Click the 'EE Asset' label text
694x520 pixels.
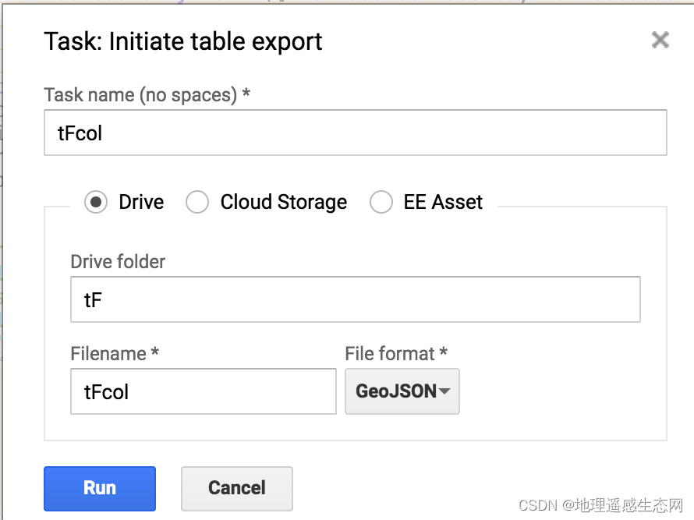point(443,202)
